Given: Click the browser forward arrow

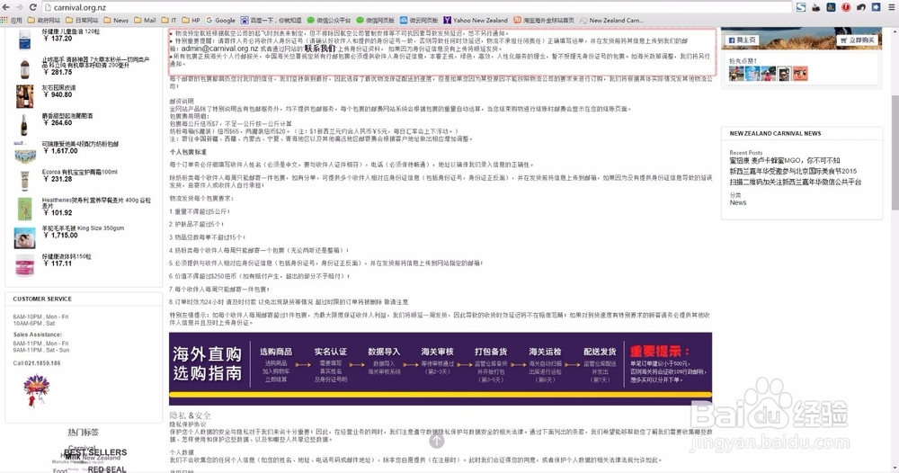Looking at the screenshot, I should [19, 7].
